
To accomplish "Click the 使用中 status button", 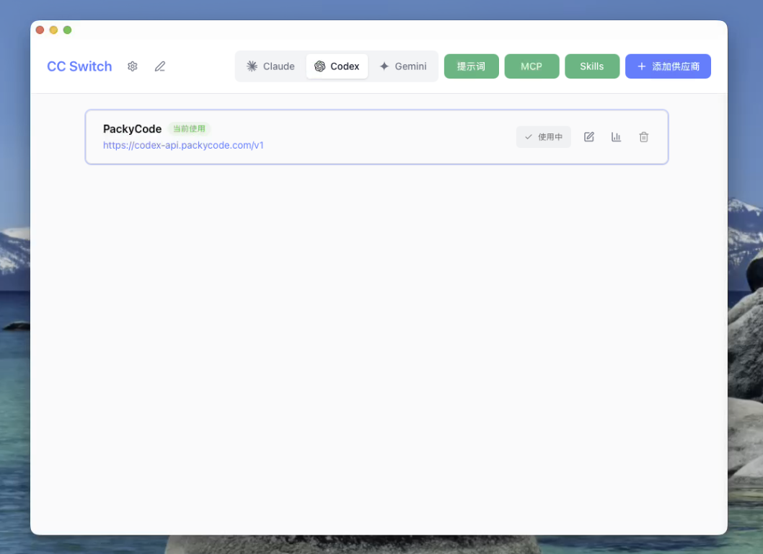I will 544,137.
